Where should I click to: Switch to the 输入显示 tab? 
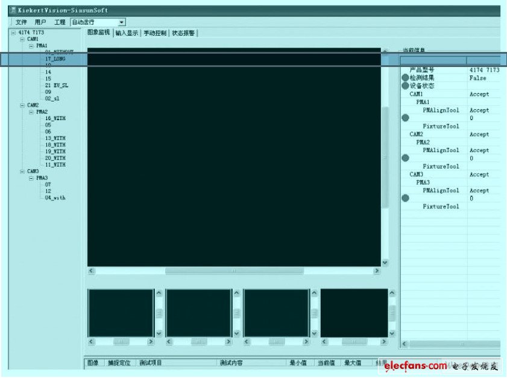coord(127,33)
